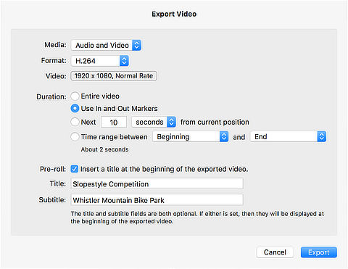The image size is (348, 269).
Task: Click the Next duration number field
Action: tap(114, 122)
